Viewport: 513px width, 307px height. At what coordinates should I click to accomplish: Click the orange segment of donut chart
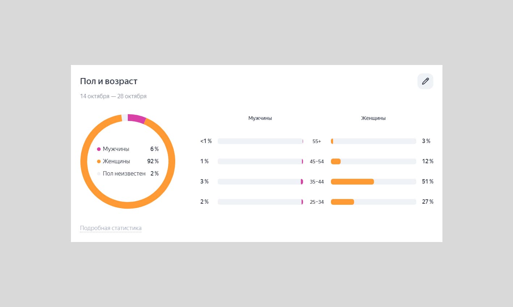[128, 204]
